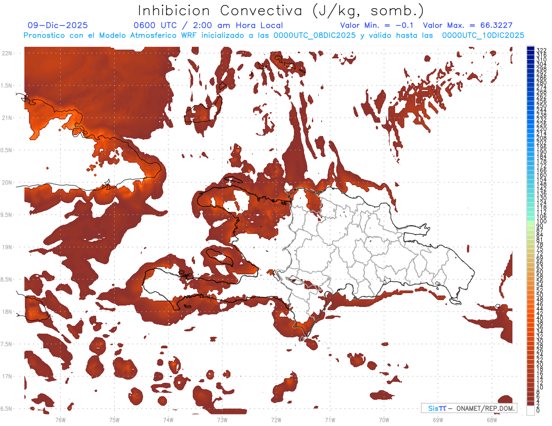The height and width of the screenshot is (426, 552).
Task: Click the longitude label "68W"
Action: 491,420
